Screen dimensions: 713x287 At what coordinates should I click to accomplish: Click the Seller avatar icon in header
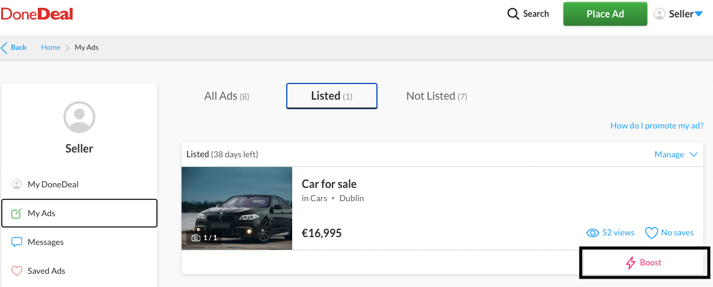pyautogui.click(x=659, y=14)
